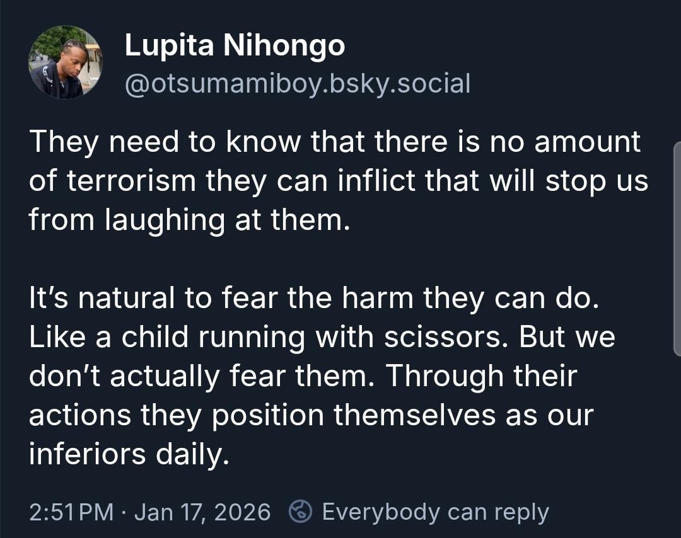Open Lupita Nihongo's profile picture
Image resolution: width=681 pixels, height=538 pixels.
(x=65, y=62)
